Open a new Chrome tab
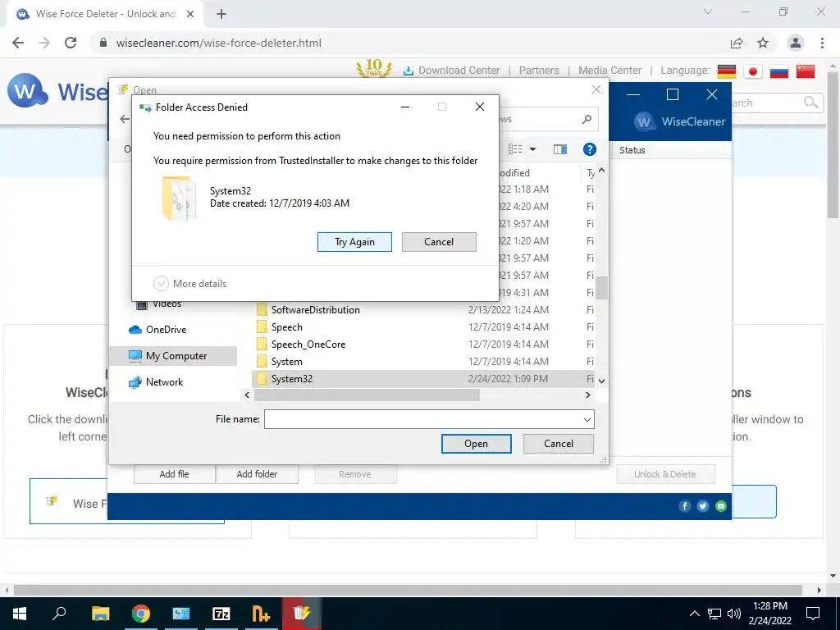 click(x=221, y=14)
